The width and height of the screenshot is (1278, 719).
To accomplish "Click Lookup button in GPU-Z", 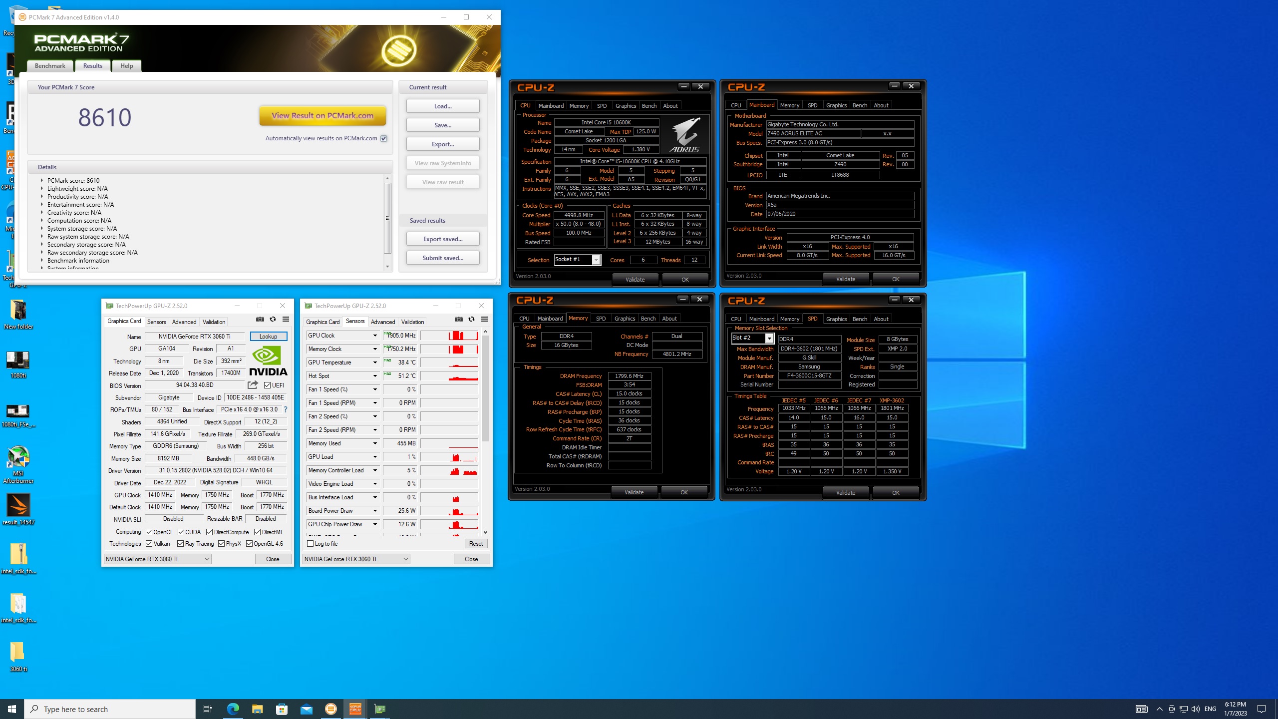I will 268,337.
